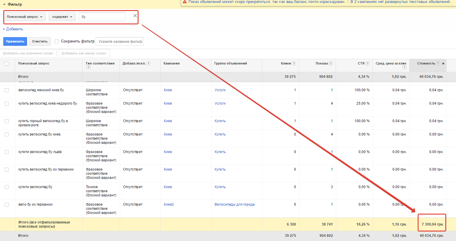Click the Стоимость sort arrow icon
This screenshot has width=456, height=241.
pos(443,63)
